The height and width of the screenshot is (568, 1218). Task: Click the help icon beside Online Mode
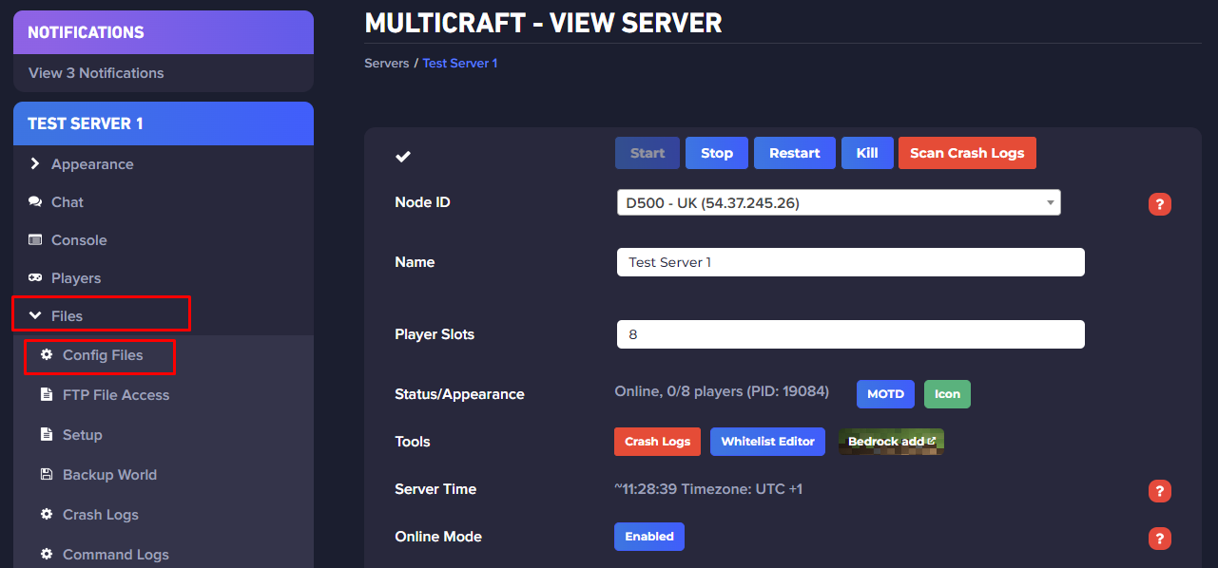tap(1159, 539)
